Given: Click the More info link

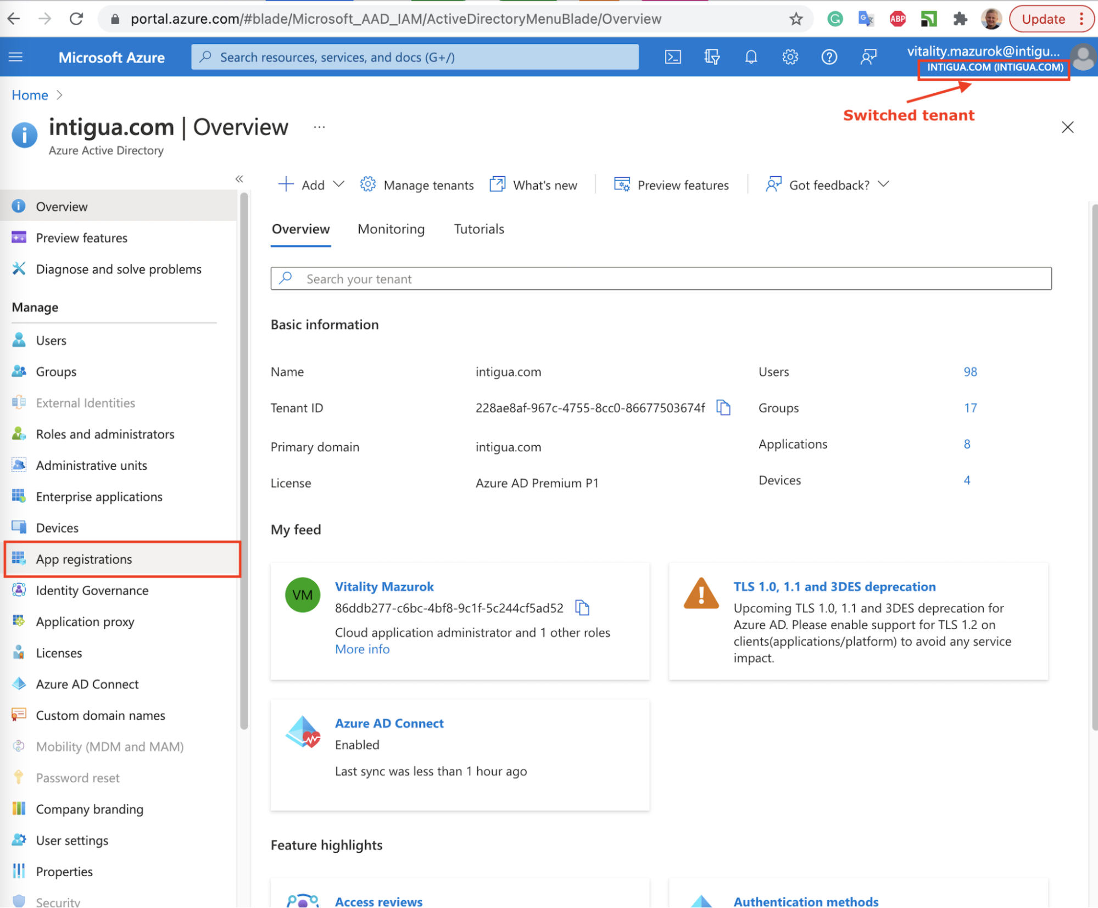Looking at the screenshot, I should coord(362,649).
